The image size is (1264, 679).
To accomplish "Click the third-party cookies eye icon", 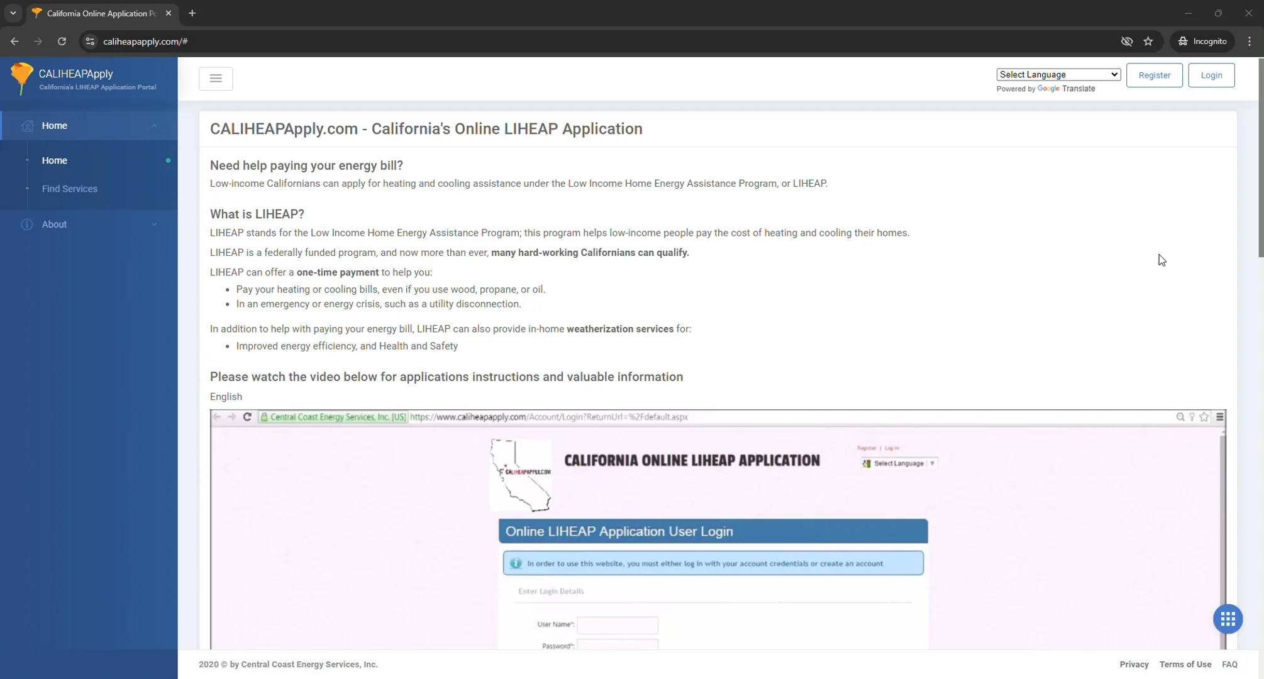I will [1126, 41].
